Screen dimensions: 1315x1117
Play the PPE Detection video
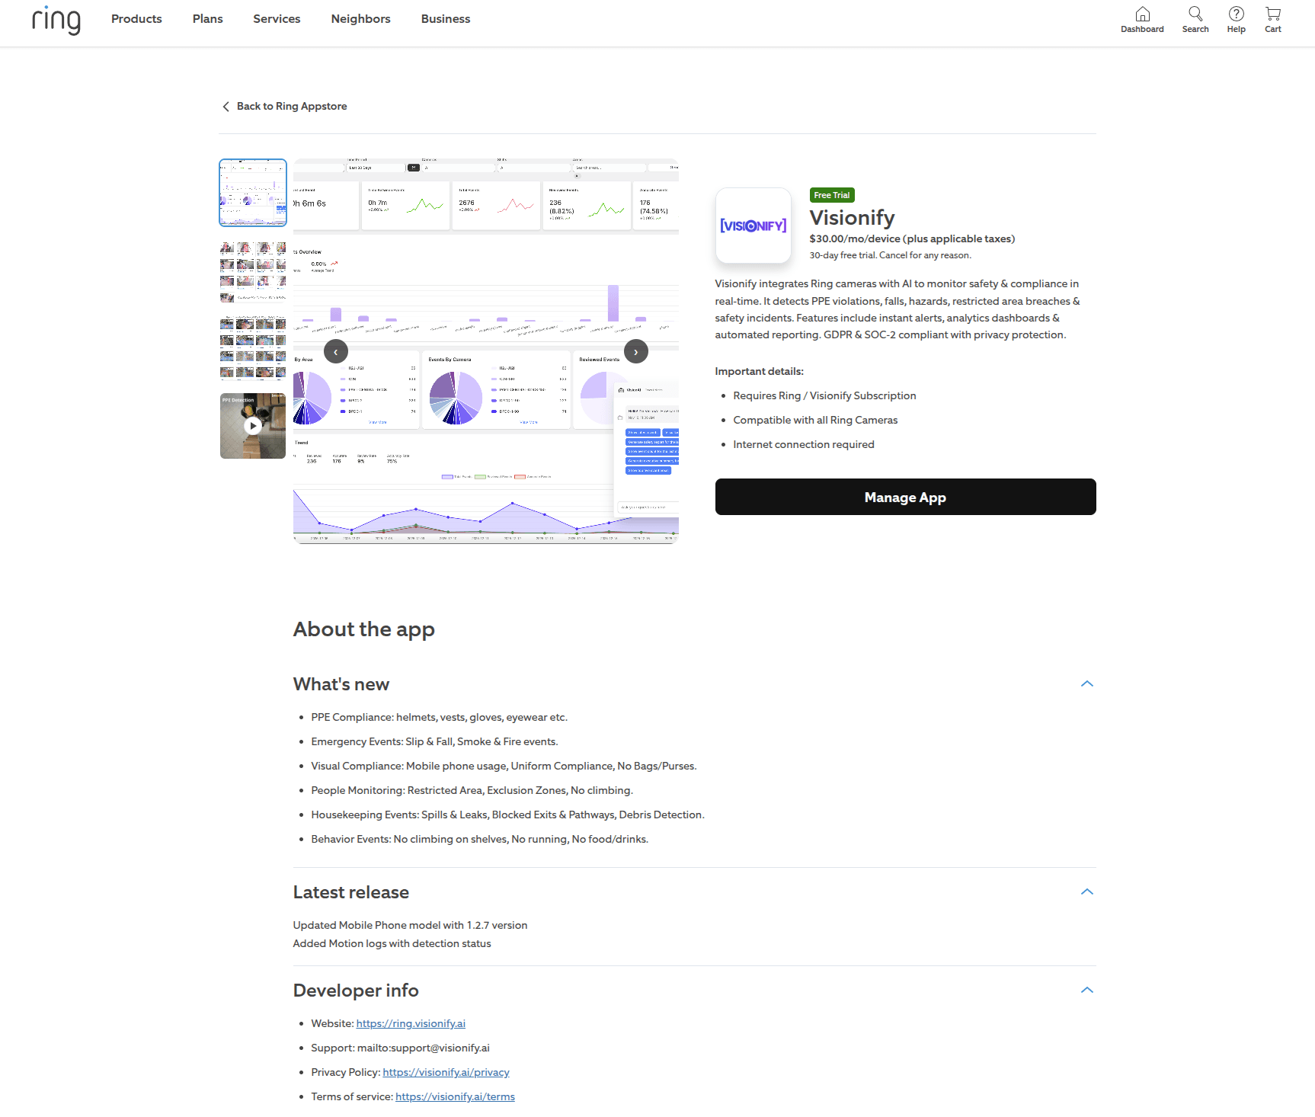[252, 426]
